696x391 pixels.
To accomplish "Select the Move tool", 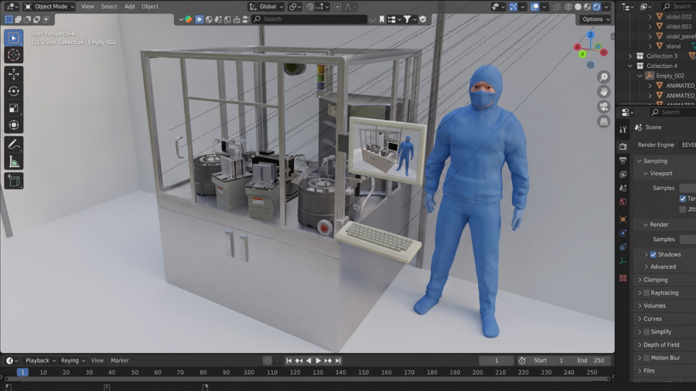I will 13,74.
